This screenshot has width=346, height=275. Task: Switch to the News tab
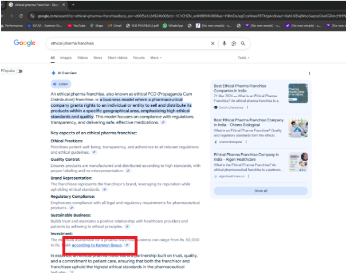point(97,58)
